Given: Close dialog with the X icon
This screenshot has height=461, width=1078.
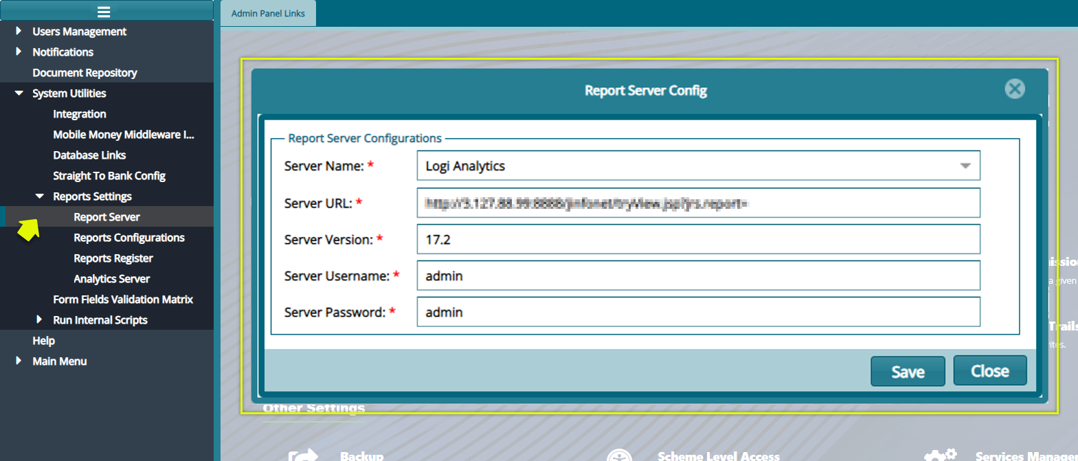Looking at the screenshot, I should tap(1014, 89).
